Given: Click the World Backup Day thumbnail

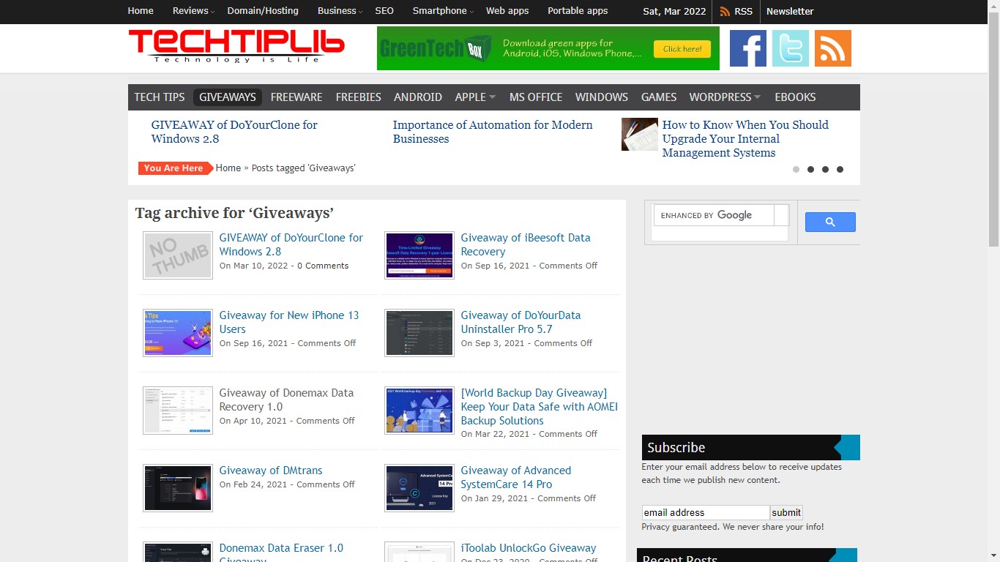Looking at the screenshot, I should coord(419,411).
